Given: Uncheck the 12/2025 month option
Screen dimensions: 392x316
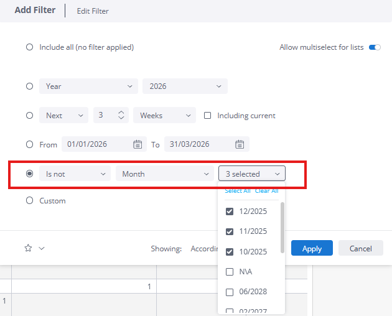Looking at the screenshot, I should [230, 211].
